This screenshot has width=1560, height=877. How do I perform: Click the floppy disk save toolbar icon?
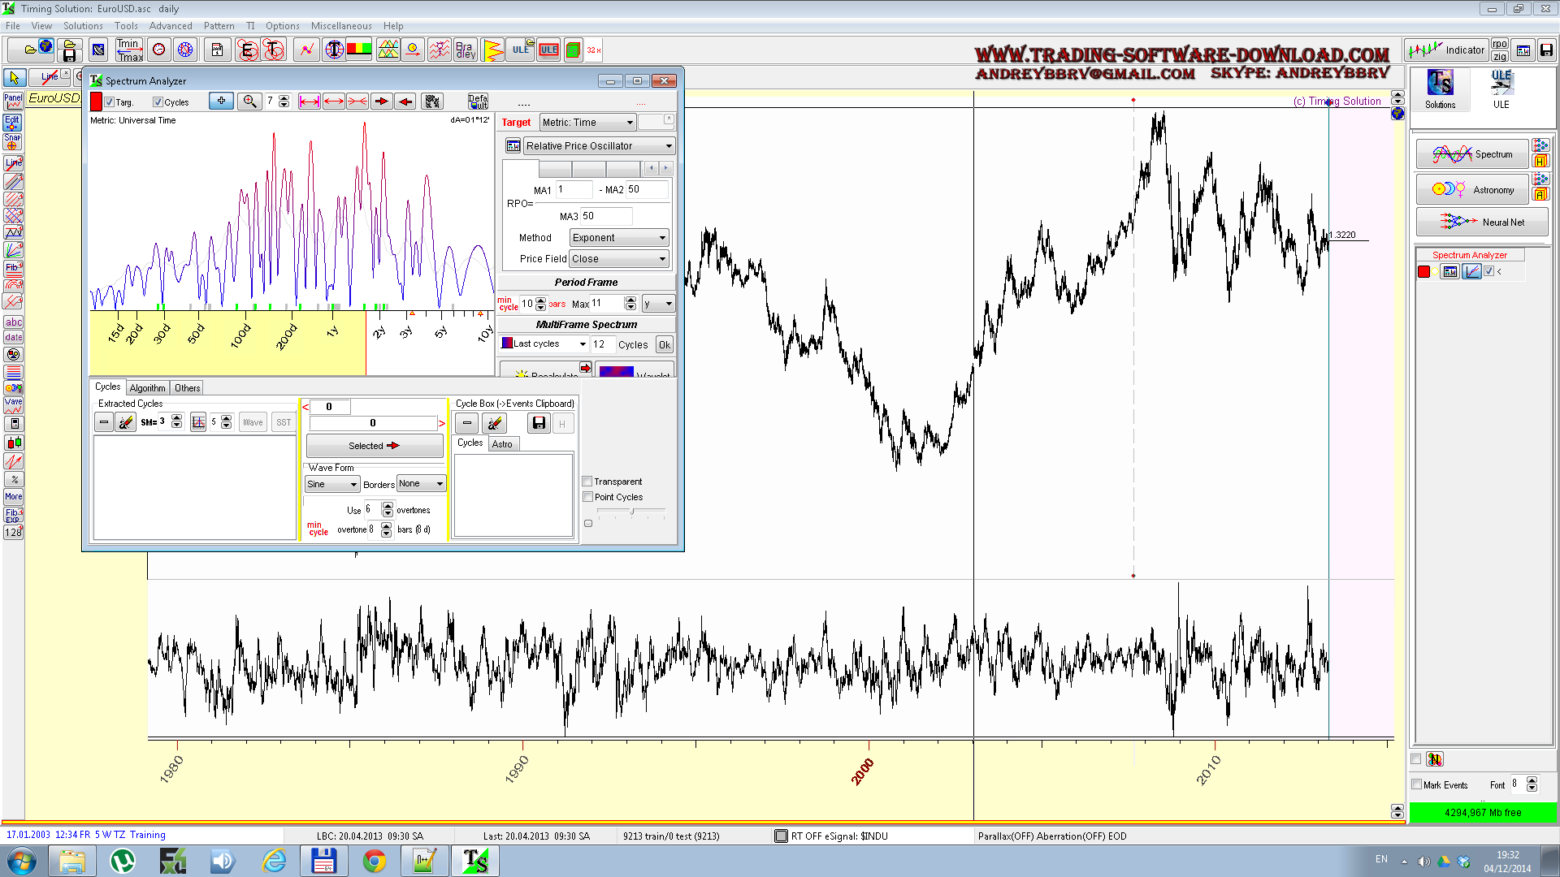point(69,55)
